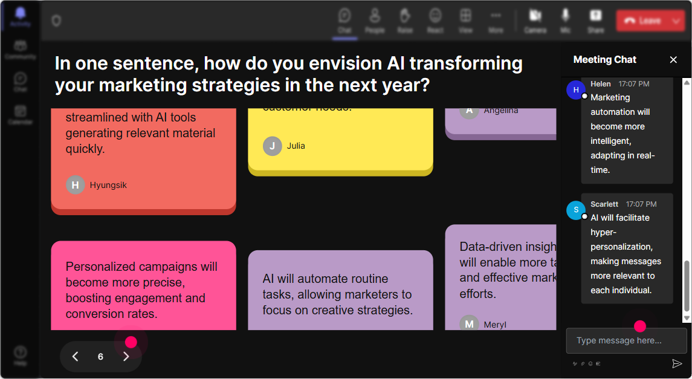Show the People participants list
This screenshot has height=379, width=692.
coord(375,21)
